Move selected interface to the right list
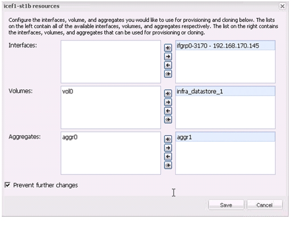The height and width of the screenshot is (231, 291). pyautogui.click(x=168, y=57)
